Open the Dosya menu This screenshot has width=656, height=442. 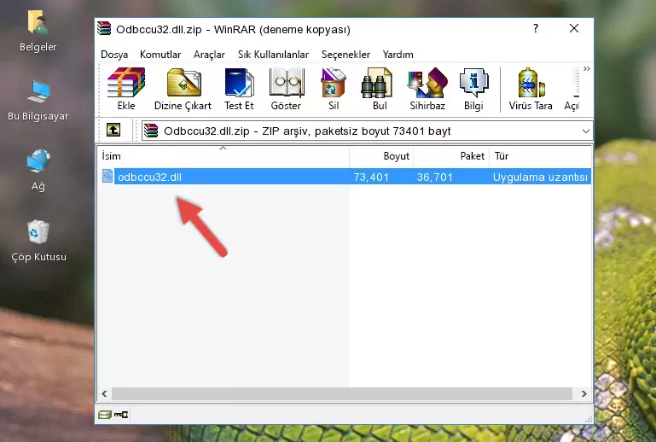click(x=114, y=55)
